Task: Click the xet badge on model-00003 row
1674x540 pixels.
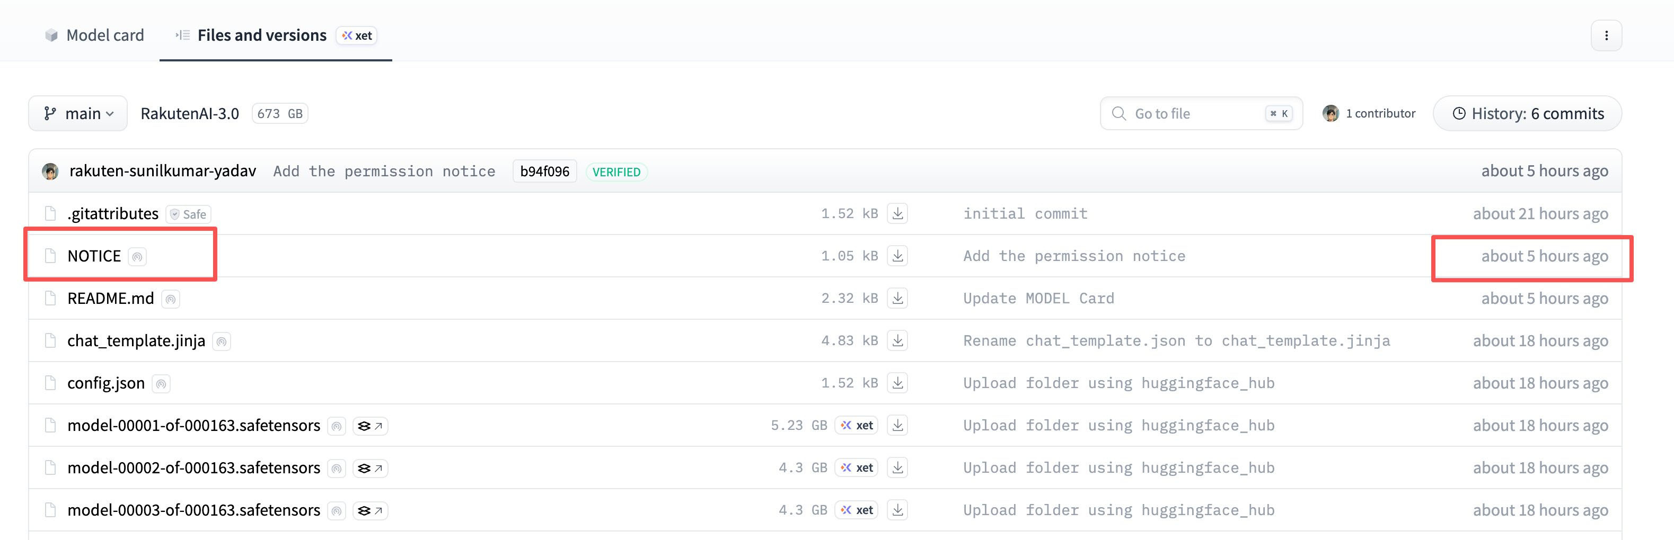Action: pyautogui.click(x=857, y=510)
